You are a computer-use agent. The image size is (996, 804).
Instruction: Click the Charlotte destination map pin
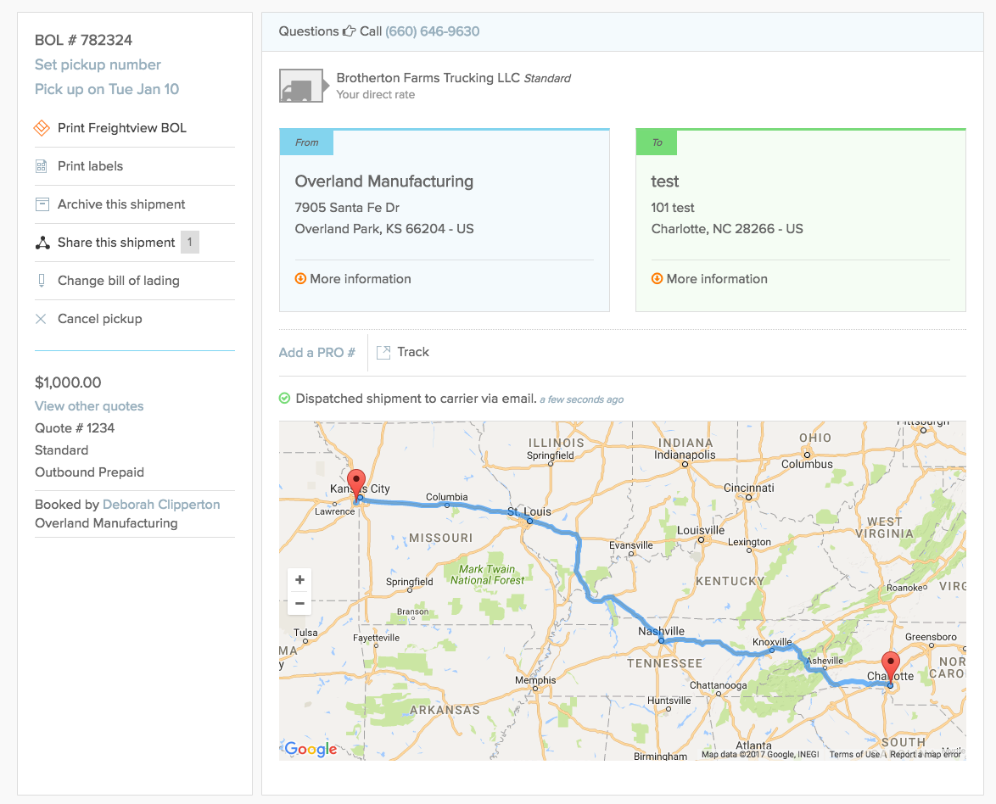(x=891, y=667)
